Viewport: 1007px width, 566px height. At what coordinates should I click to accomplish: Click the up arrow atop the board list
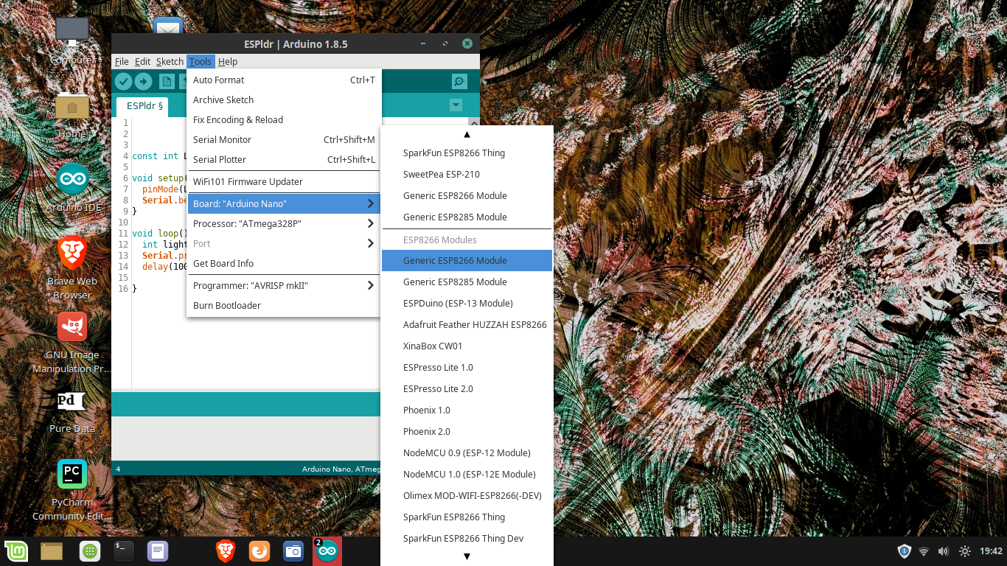click(467, 134)
